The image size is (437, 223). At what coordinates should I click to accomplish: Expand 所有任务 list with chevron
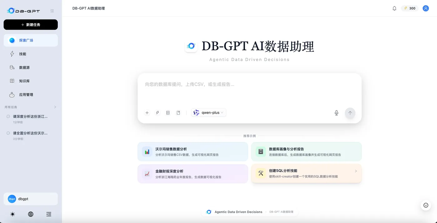tap(55, 107)
